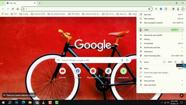
Task: Bookmark this tab with the star icon
Action: pyautogui.click(x=149, y=9)
